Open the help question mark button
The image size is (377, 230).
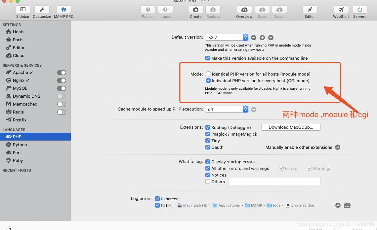point(10,229)
